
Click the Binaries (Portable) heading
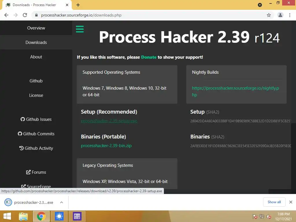click(x=103, y=137)
